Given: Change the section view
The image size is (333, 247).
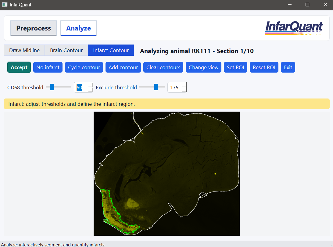Looking at the screenshot, I should (203, 67).
